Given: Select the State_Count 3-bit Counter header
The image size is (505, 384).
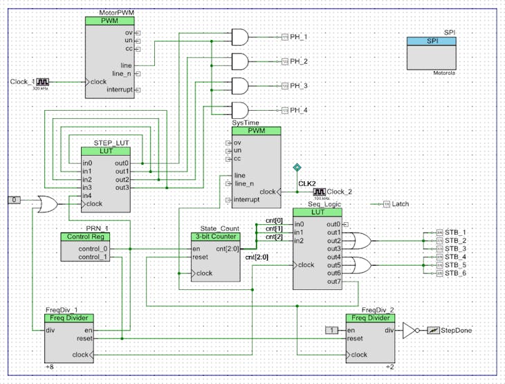Looking at the screenshot, I should (x=215, y=237).
